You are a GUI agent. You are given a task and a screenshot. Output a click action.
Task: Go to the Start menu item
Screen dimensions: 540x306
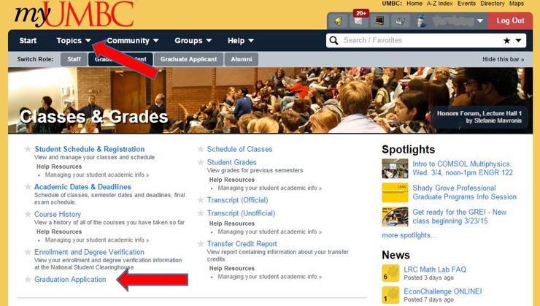point(28,41)
